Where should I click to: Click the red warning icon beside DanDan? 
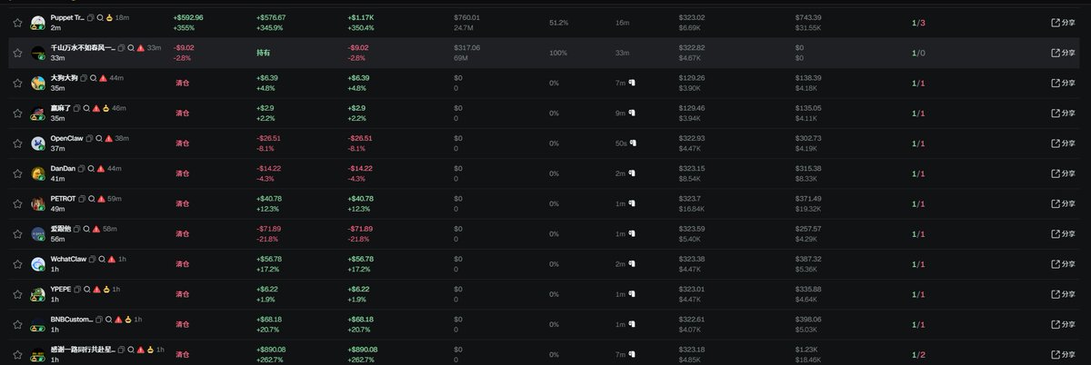tap(100, 168)
